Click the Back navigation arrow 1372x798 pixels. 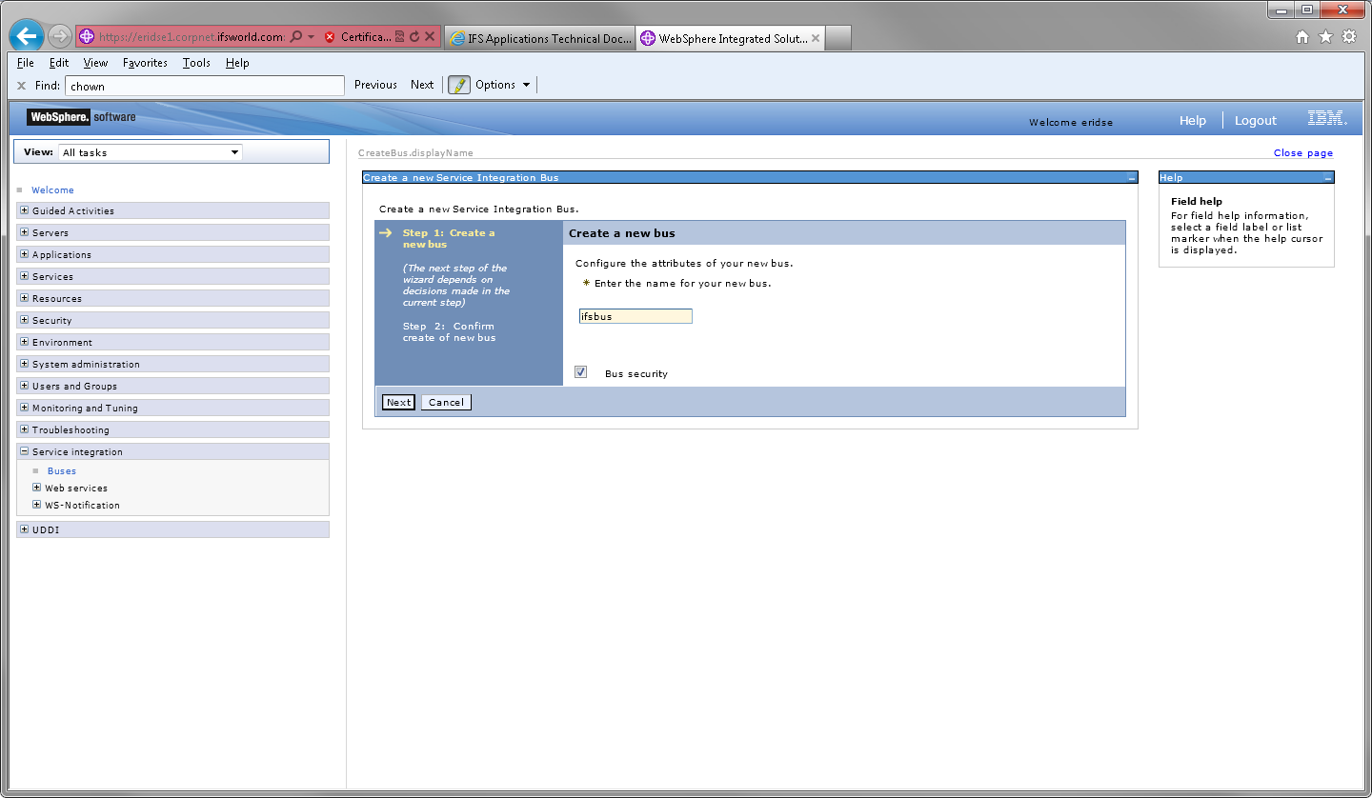[x=26, y=35]
